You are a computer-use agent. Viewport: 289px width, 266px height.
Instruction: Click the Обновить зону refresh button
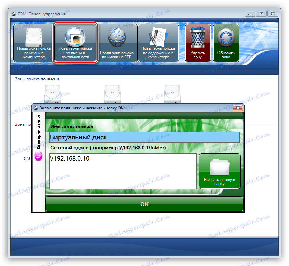point(226,43)
